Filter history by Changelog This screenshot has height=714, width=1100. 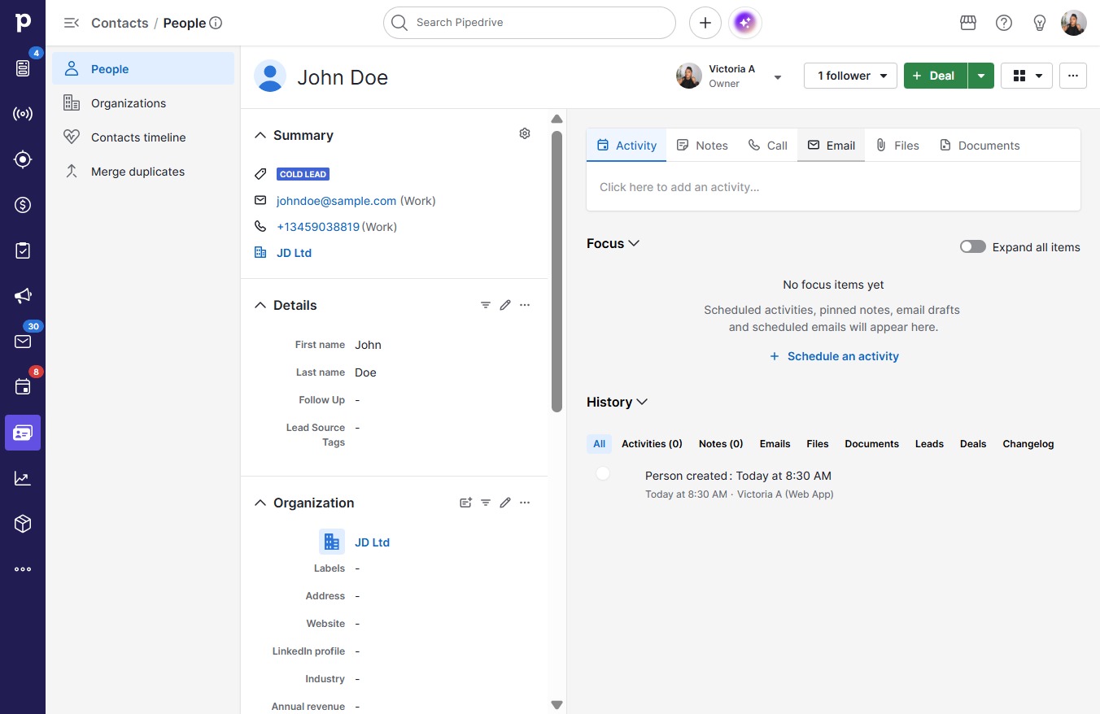[1028, 444]
